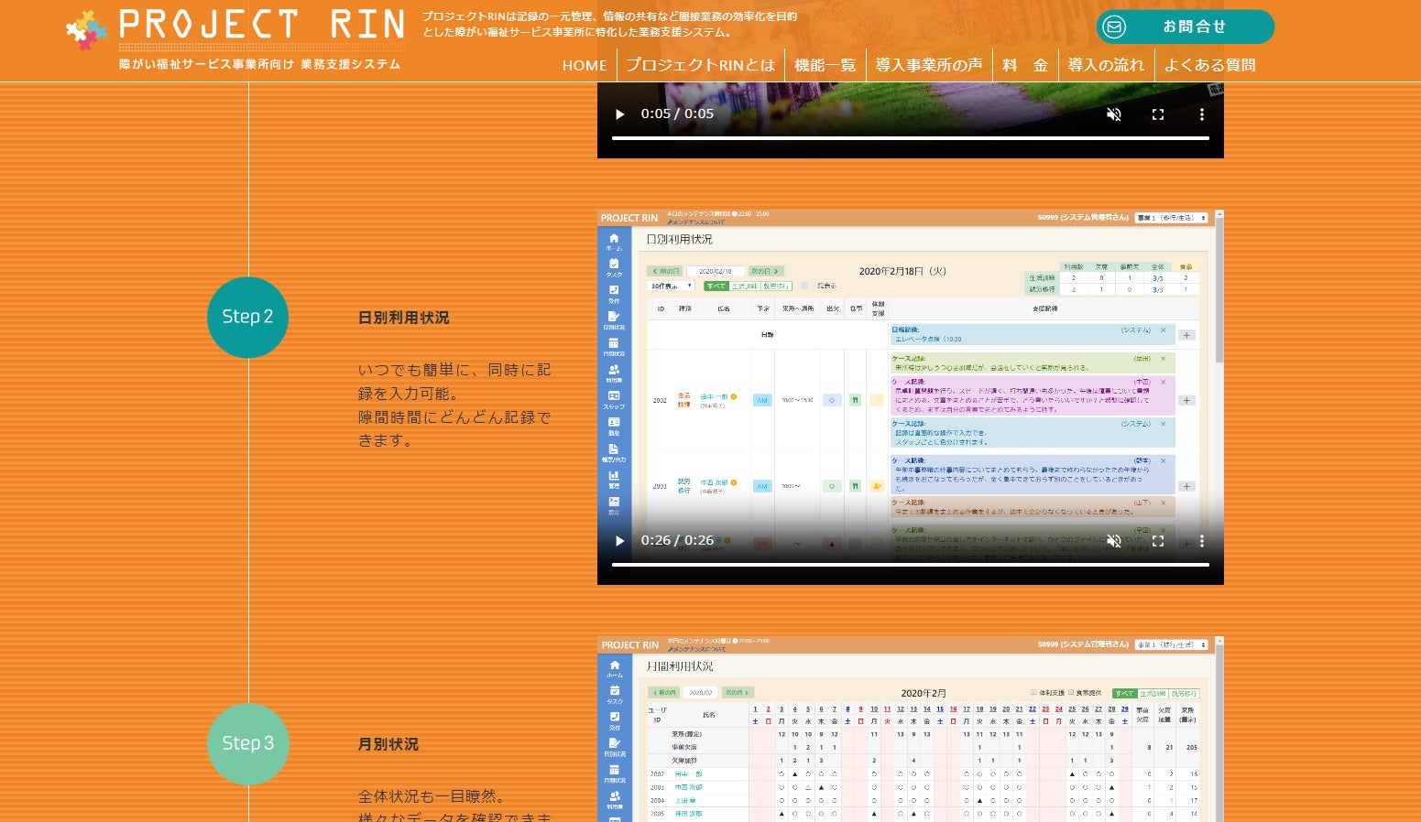
Task: Click progress bar of the 0:26 video
Action: 911,565
